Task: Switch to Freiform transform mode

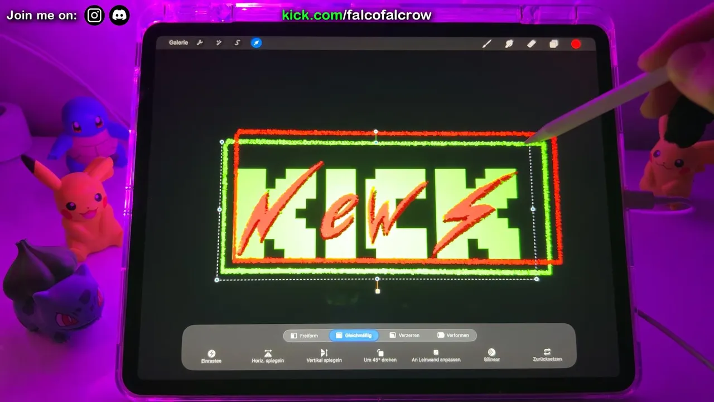Action: point(305,336)
